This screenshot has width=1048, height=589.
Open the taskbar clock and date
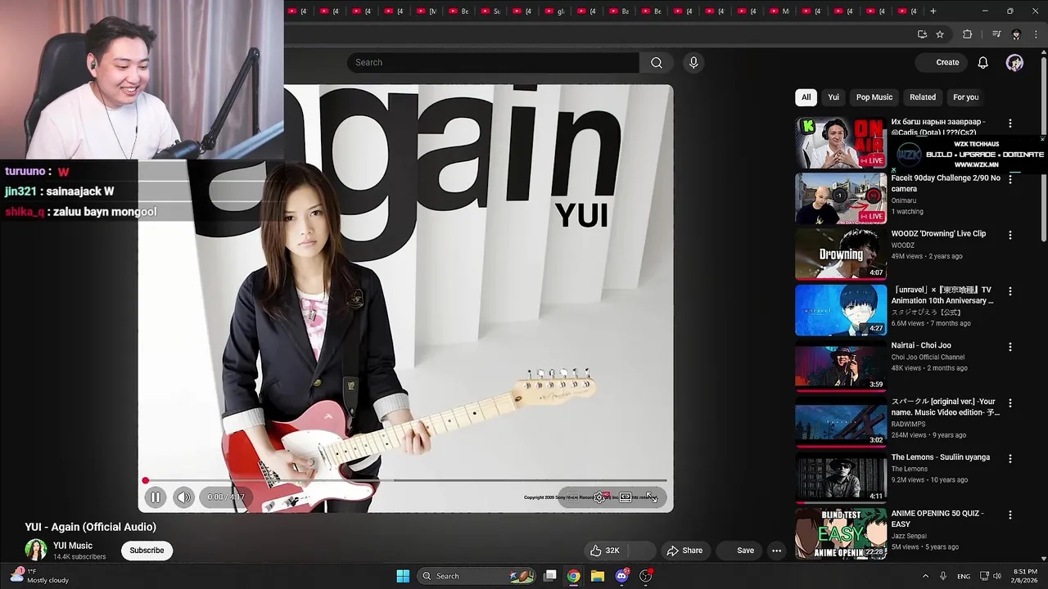[x=1026, y=576]
